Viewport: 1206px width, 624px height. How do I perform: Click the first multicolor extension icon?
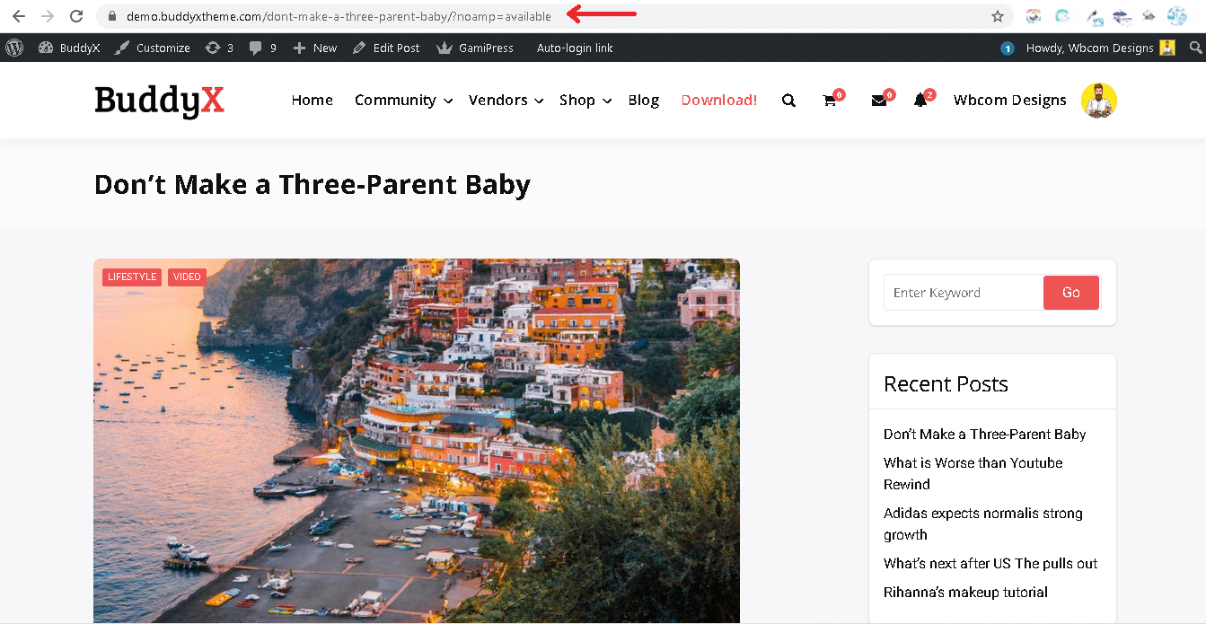pos(1034,16)
